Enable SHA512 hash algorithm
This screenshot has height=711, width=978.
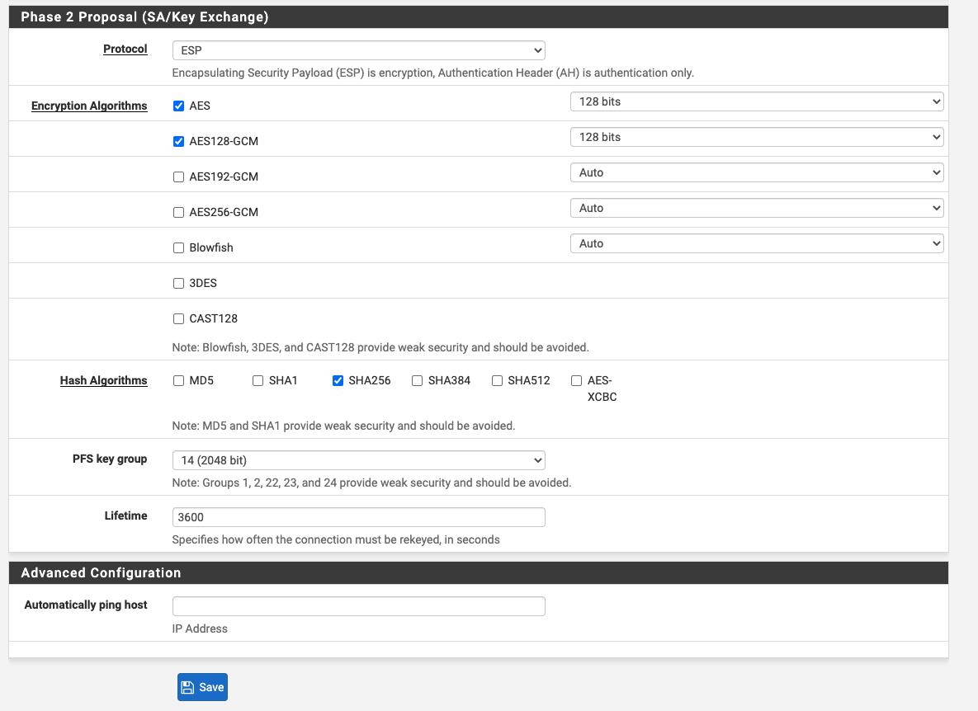coord(497,381)
